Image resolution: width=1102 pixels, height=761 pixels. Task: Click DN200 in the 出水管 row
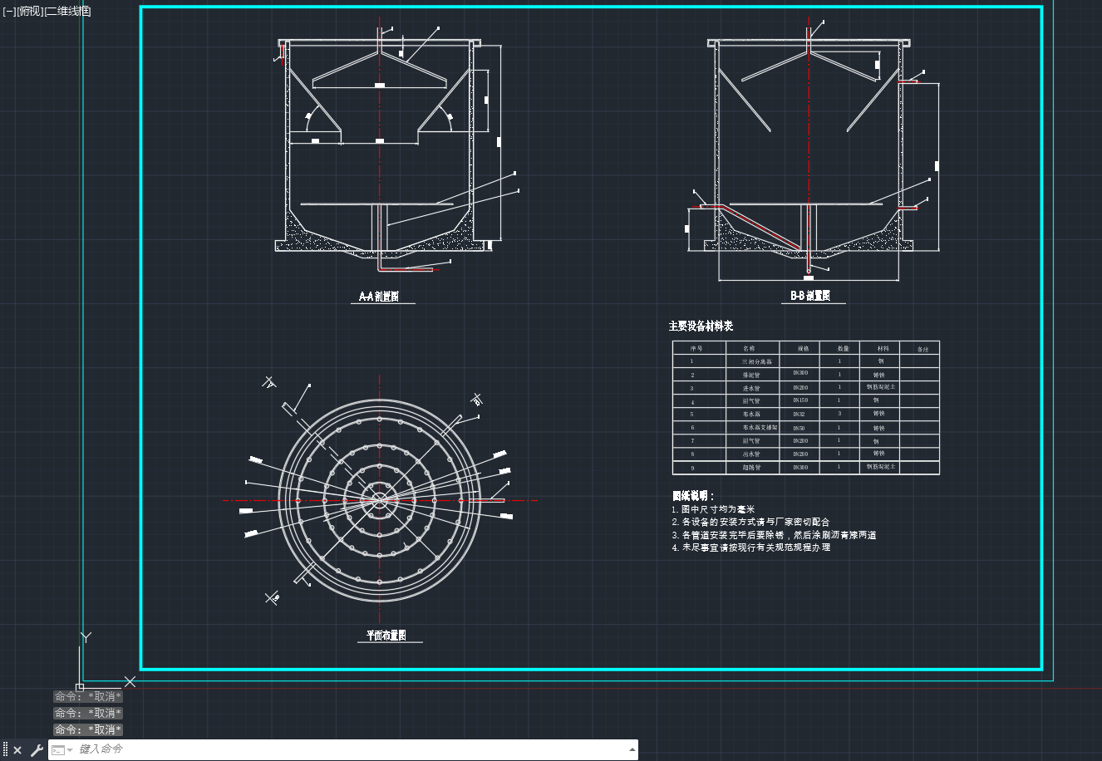[799, 454]
